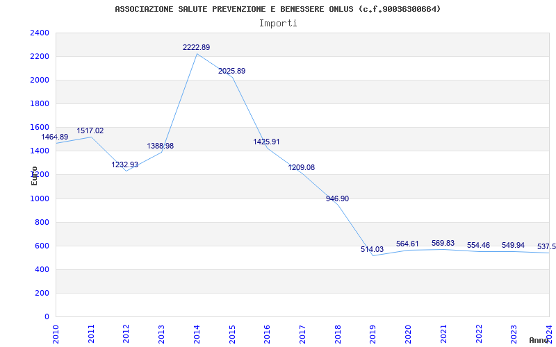This screenshot has height=347, width=556.
Task: Click the y-axis tick 2000
Action: coord(40,81)
